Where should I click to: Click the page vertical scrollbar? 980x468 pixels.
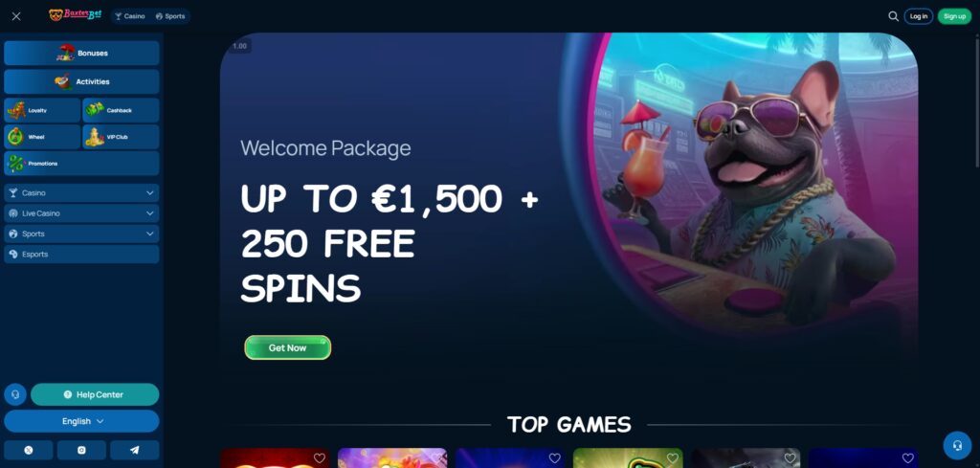click(977, 100)
